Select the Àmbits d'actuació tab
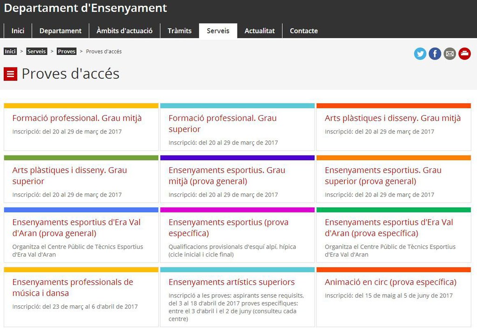 pyautogui.click(x=124, y=31)
